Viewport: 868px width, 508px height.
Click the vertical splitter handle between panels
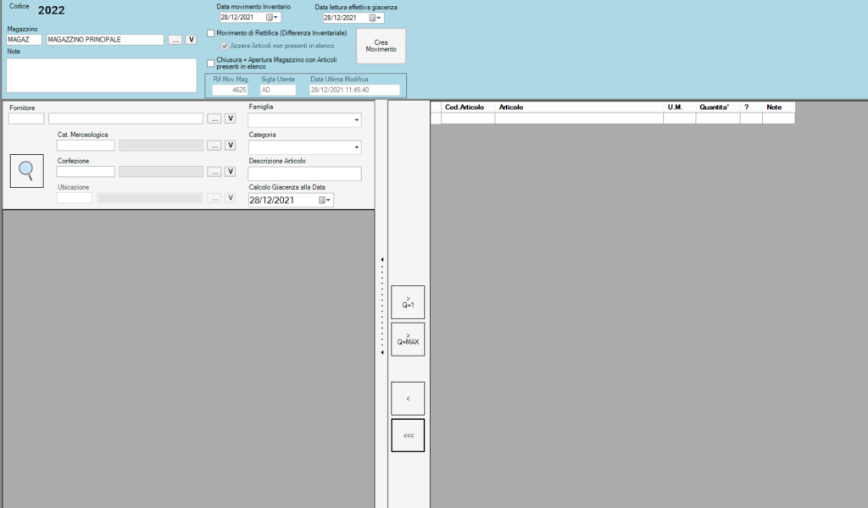pyautogui.click(x=382, y=306)
